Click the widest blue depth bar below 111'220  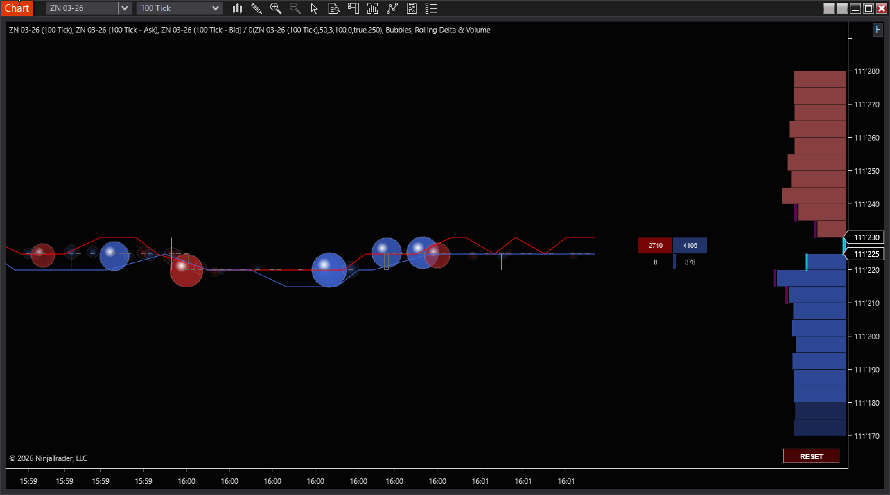(x=811, y=278)
